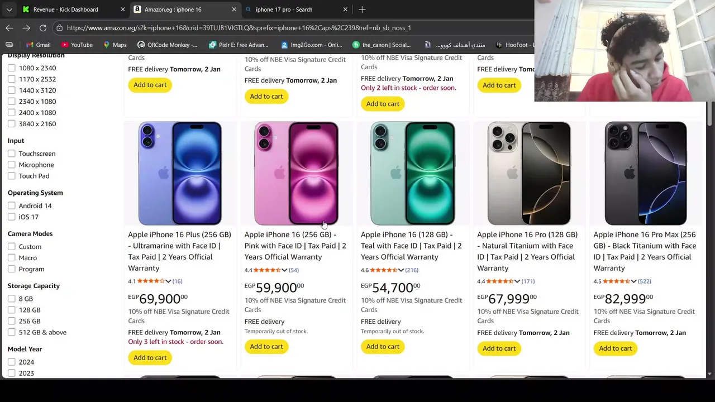Reload the page with the refresh icon

(43, 28)
